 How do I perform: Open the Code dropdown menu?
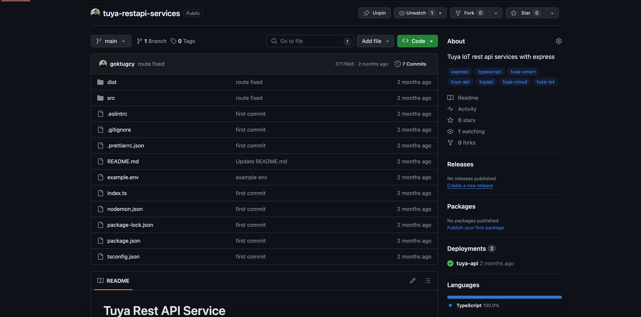[417, 41]
